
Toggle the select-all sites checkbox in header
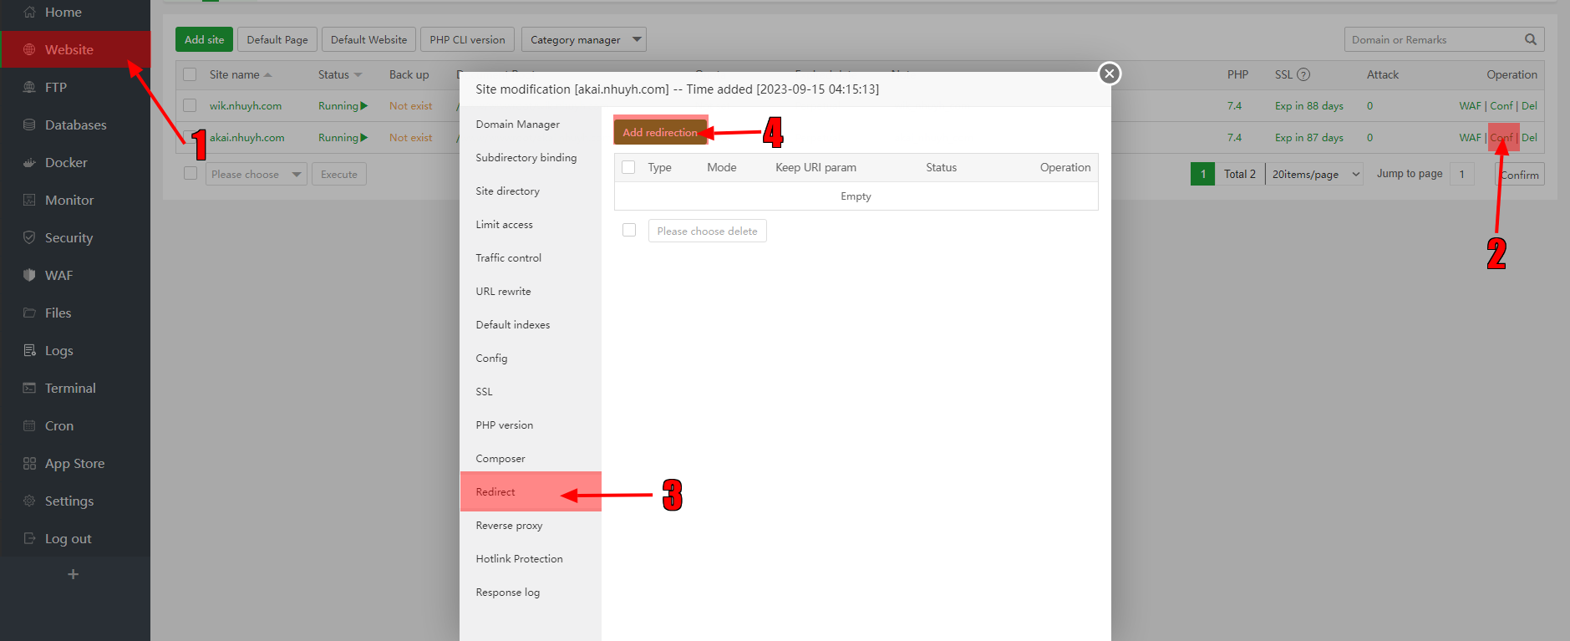tap(190, 74)
